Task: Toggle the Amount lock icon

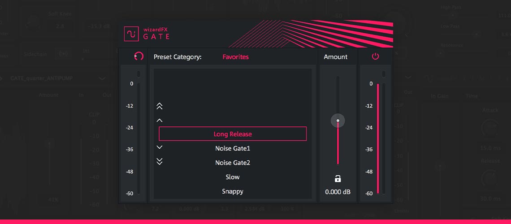Action: pos(338,179)
